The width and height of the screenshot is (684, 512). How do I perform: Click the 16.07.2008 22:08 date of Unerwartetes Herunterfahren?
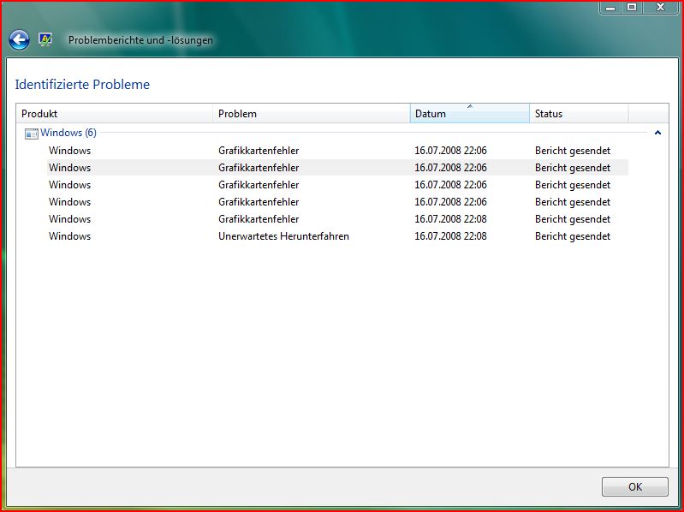[x=450, y=236]
